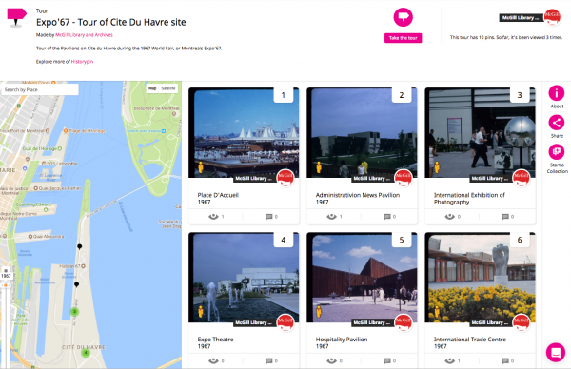Image resolution: width=571 pixels, height=369 pixels.
Task: Follow the Historypin link
Action: pyautogui.click(x=82, y=62)
